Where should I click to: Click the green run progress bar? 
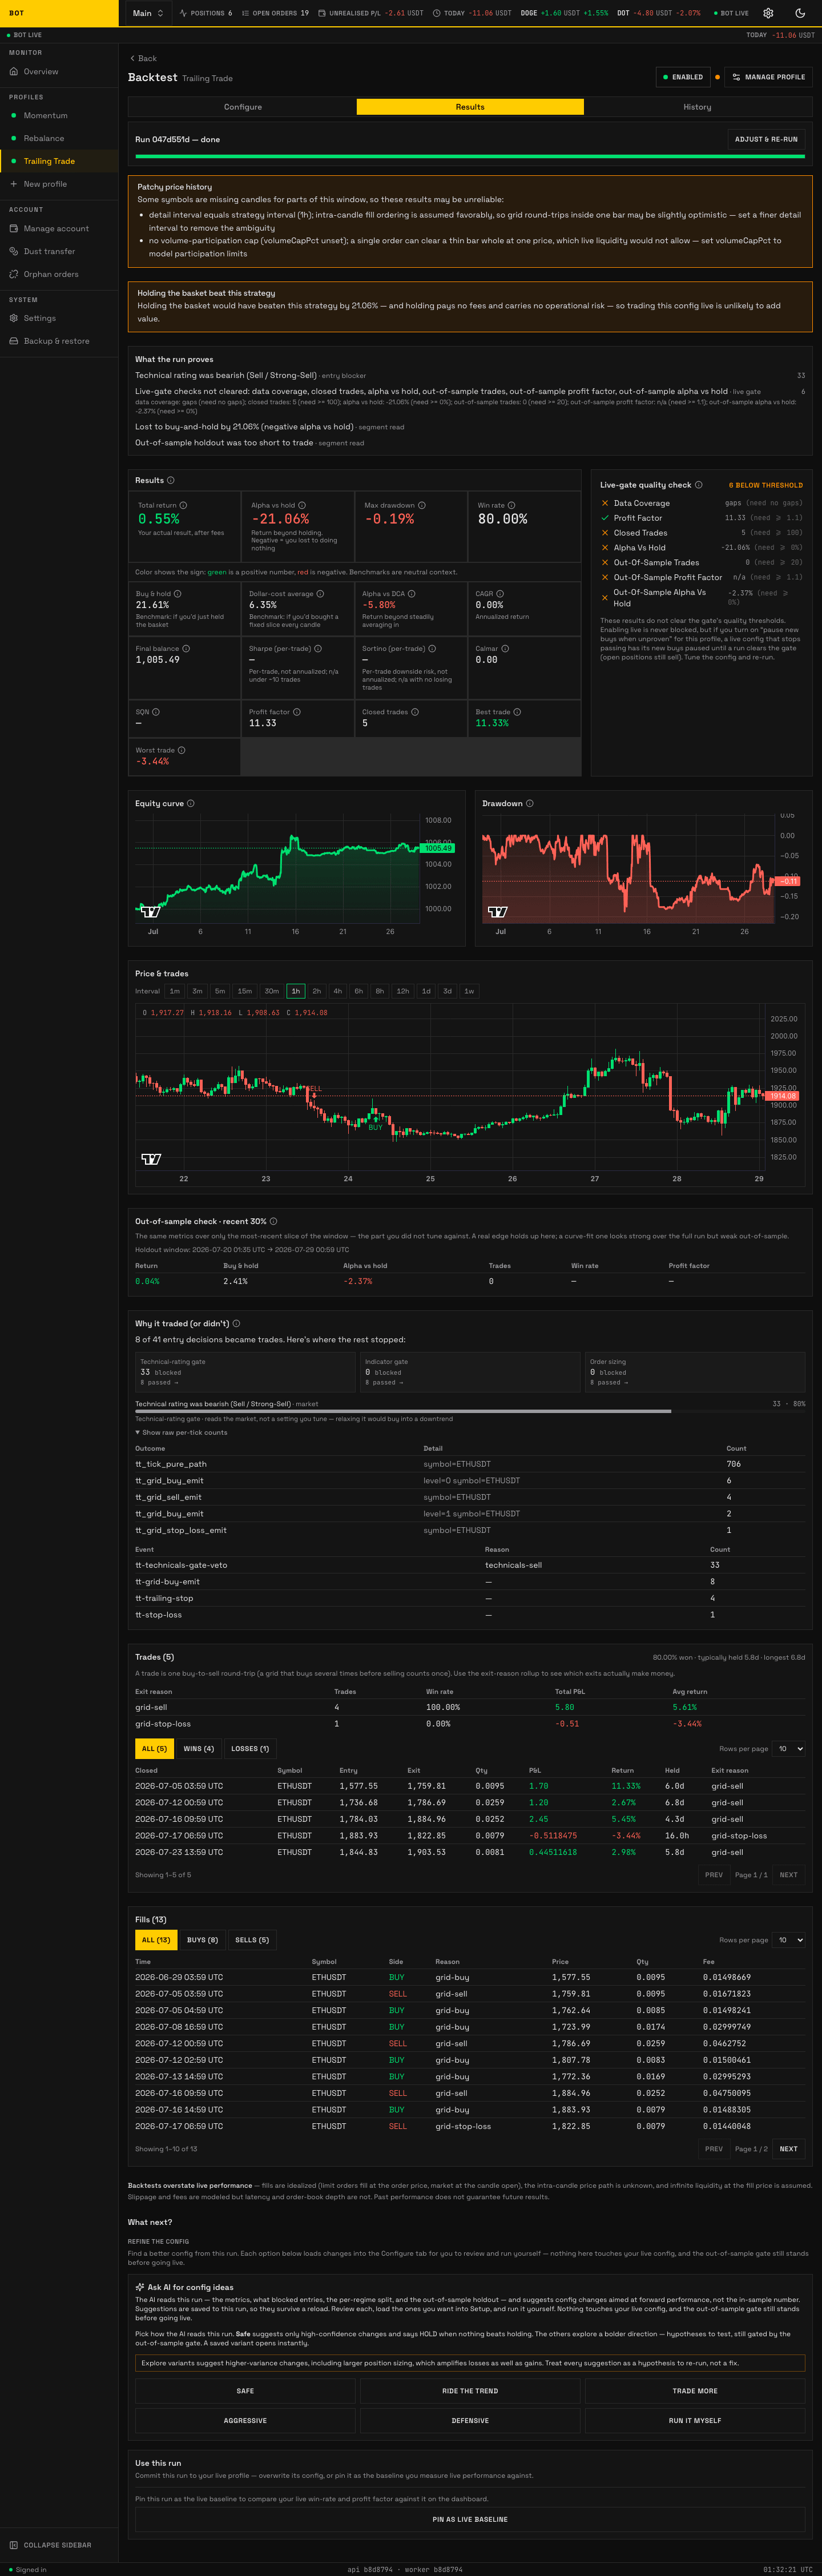(x=470, y=157)
